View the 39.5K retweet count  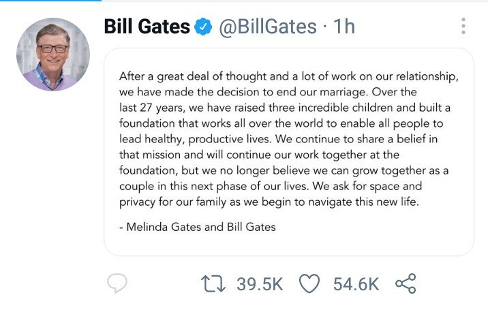(x=260, y=284)
